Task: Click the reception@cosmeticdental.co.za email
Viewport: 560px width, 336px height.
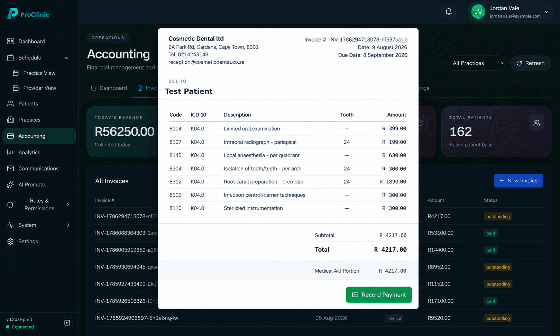Action: pos(206,62)
